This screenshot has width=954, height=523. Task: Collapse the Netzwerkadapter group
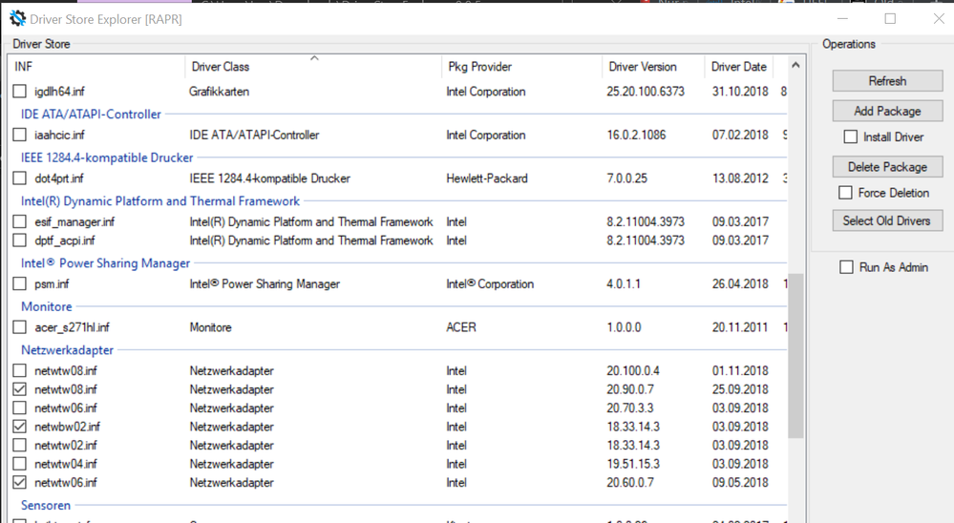tap(67, 350)
